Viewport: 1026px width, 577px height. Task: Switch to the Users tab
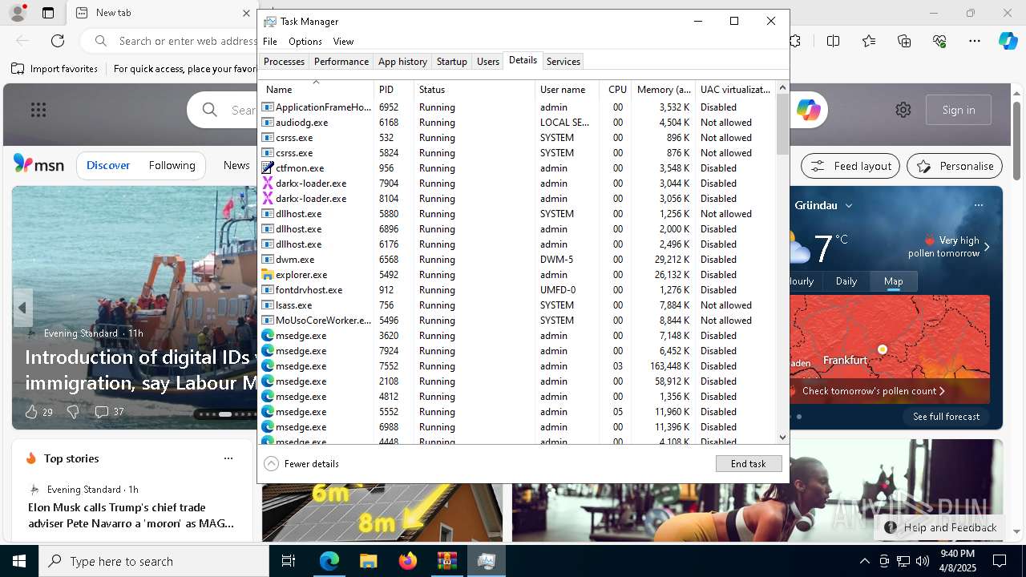(x=488, y=62)
